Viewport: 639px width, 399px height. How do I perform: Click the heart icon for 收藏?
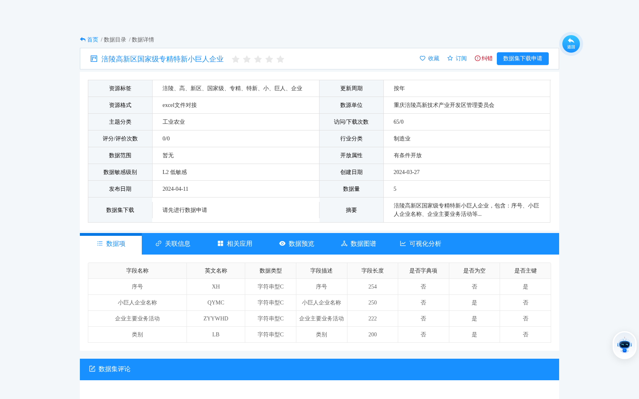(x=423, y=58)
